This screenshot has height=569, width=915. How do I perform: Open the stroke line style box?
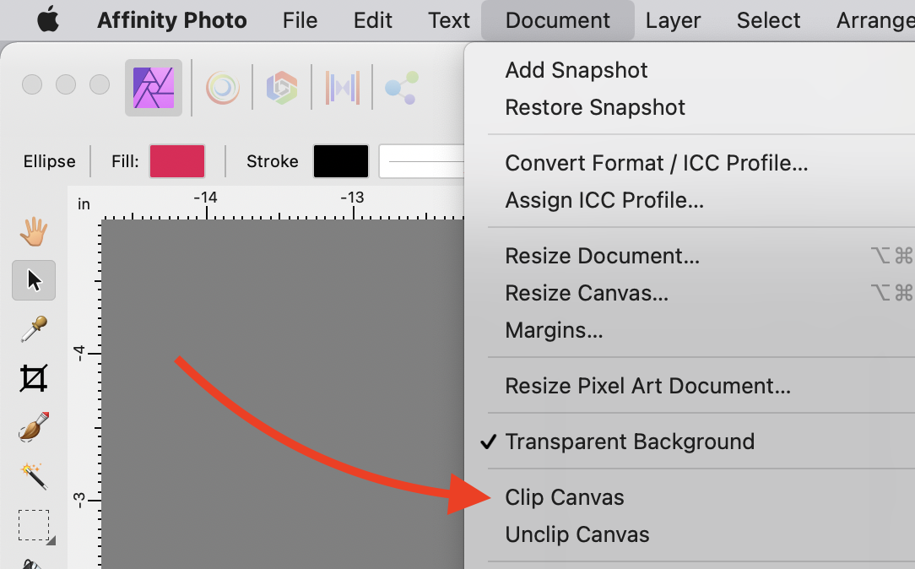coord(422,161)
